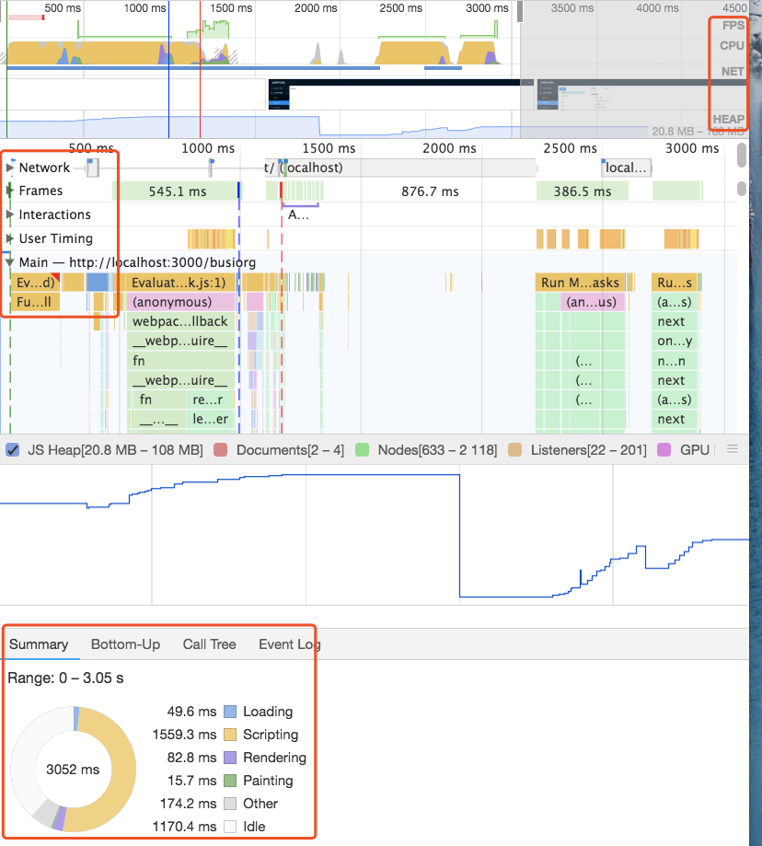
Task: Click the overview range handle near 3000 ms
Action: (520, 11)
